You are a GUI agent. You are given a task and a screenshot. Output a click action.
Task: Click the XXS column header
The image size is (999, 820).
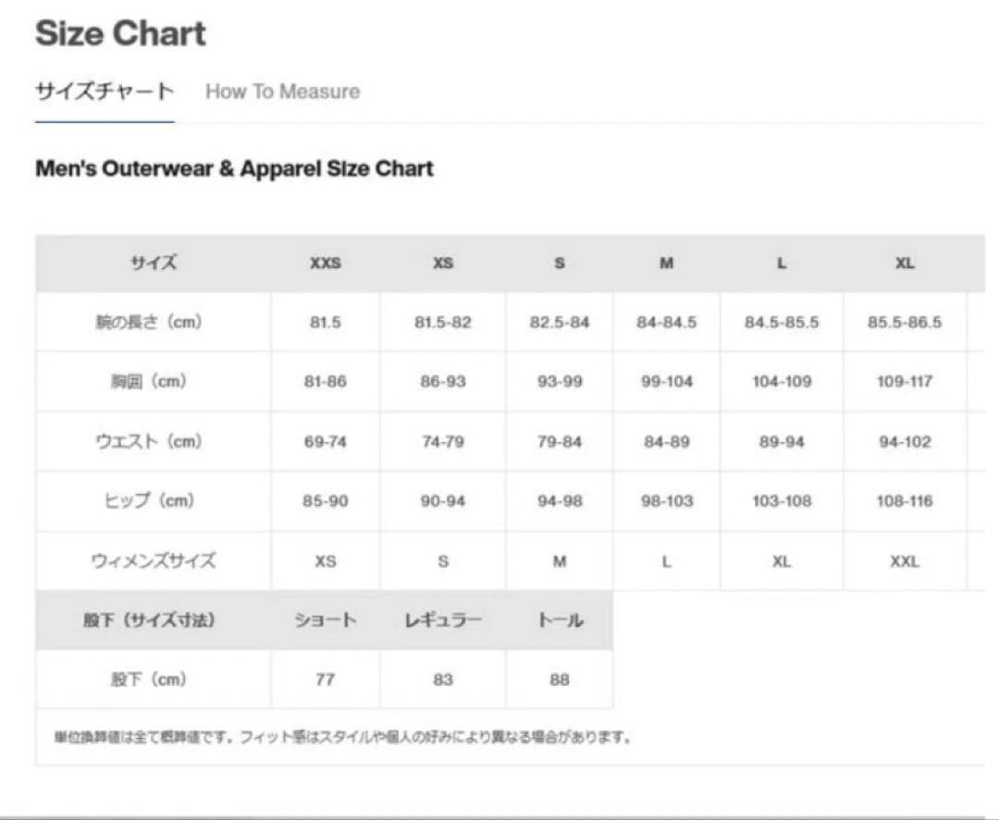[x=325, y=263]
